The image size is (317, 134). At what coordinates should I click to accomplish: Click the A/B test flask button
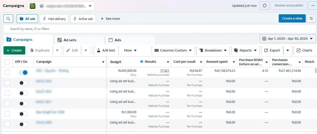[106, 50]
